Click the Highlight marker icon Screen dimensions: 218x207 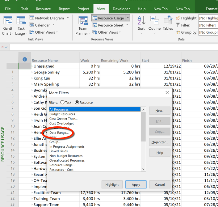tap(178, 18)
